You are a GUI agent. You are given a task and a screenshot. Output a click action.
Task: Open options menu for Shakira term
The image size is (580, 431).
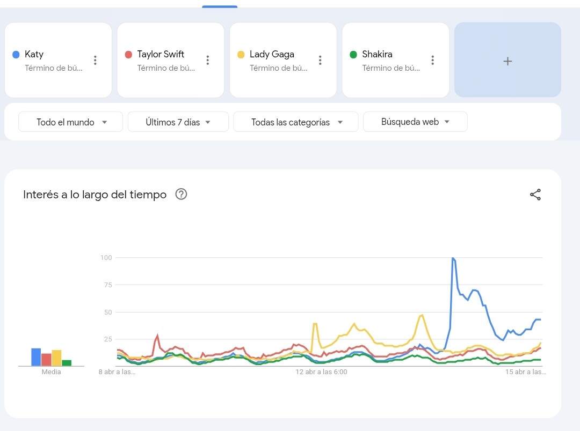(x=432, y=60)
